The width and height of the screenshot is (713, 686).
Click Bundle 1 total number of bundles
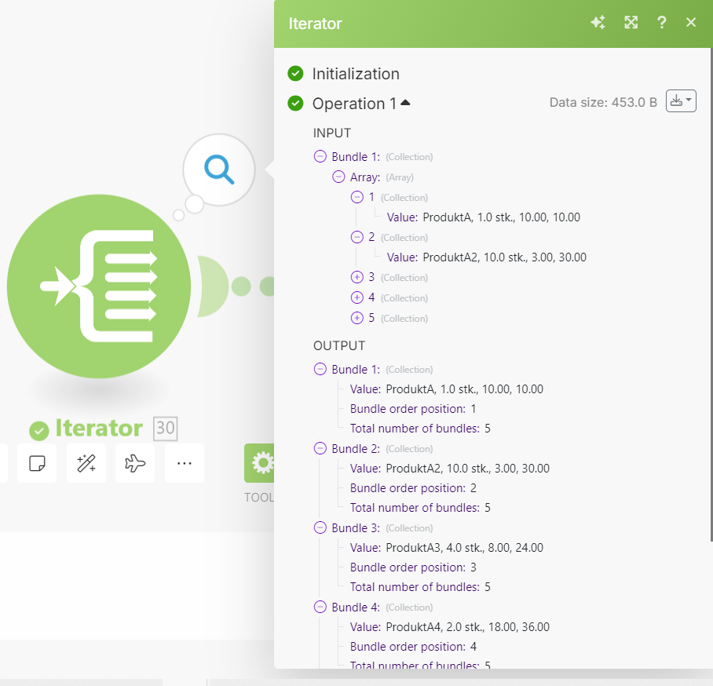[x=420, y=429]
